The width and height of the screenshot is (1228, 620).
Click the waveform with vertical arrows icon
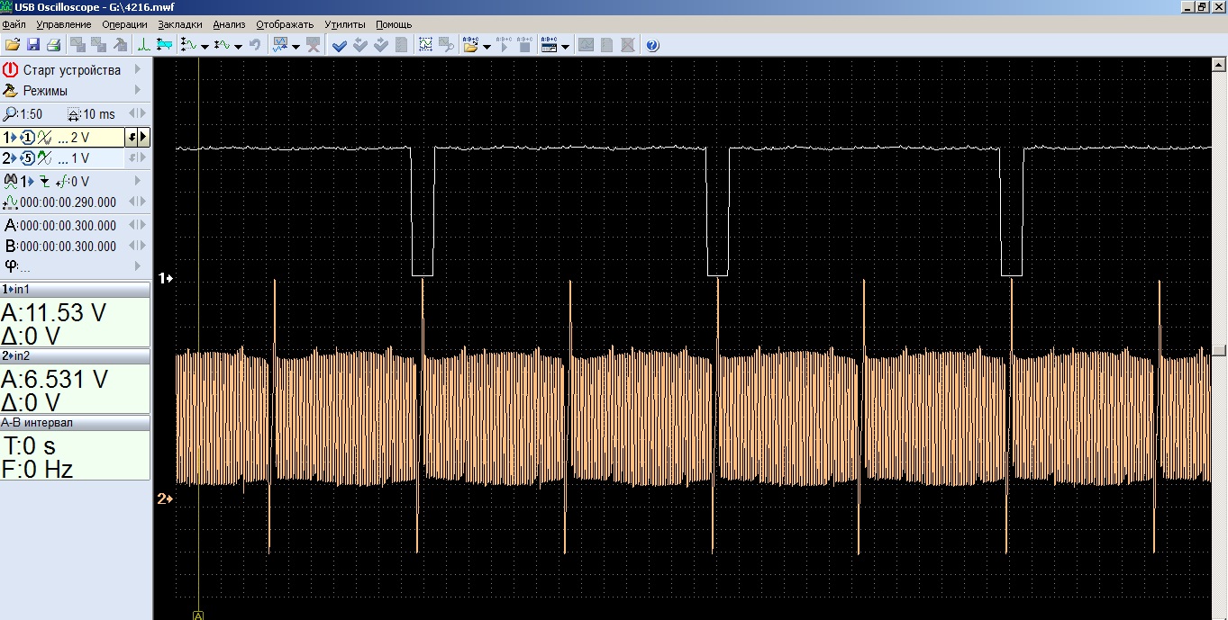[x=189, y=45]
